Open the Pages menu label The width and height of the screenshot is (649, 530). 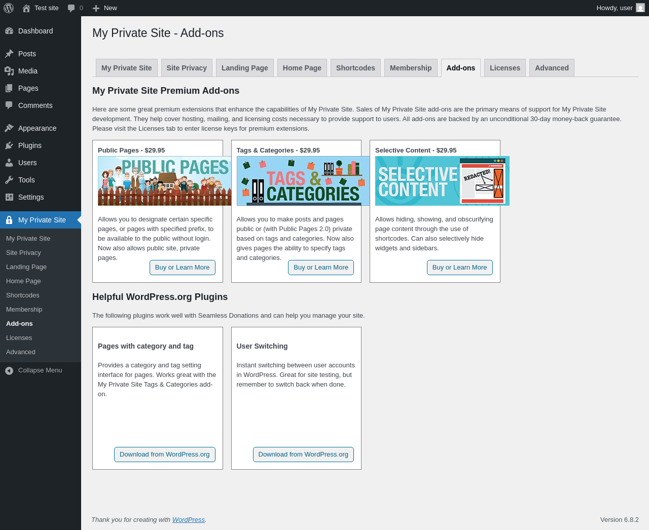click(28, 88)
